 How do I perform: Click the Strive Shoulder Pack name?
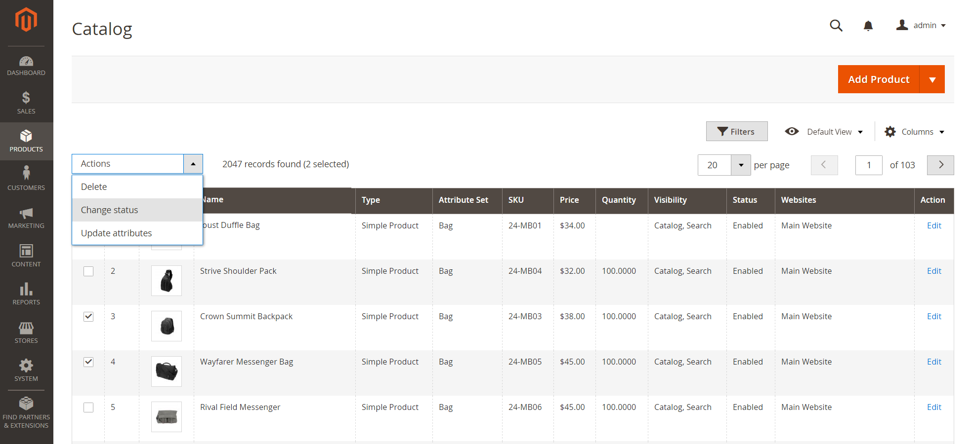tap(238, 271)
